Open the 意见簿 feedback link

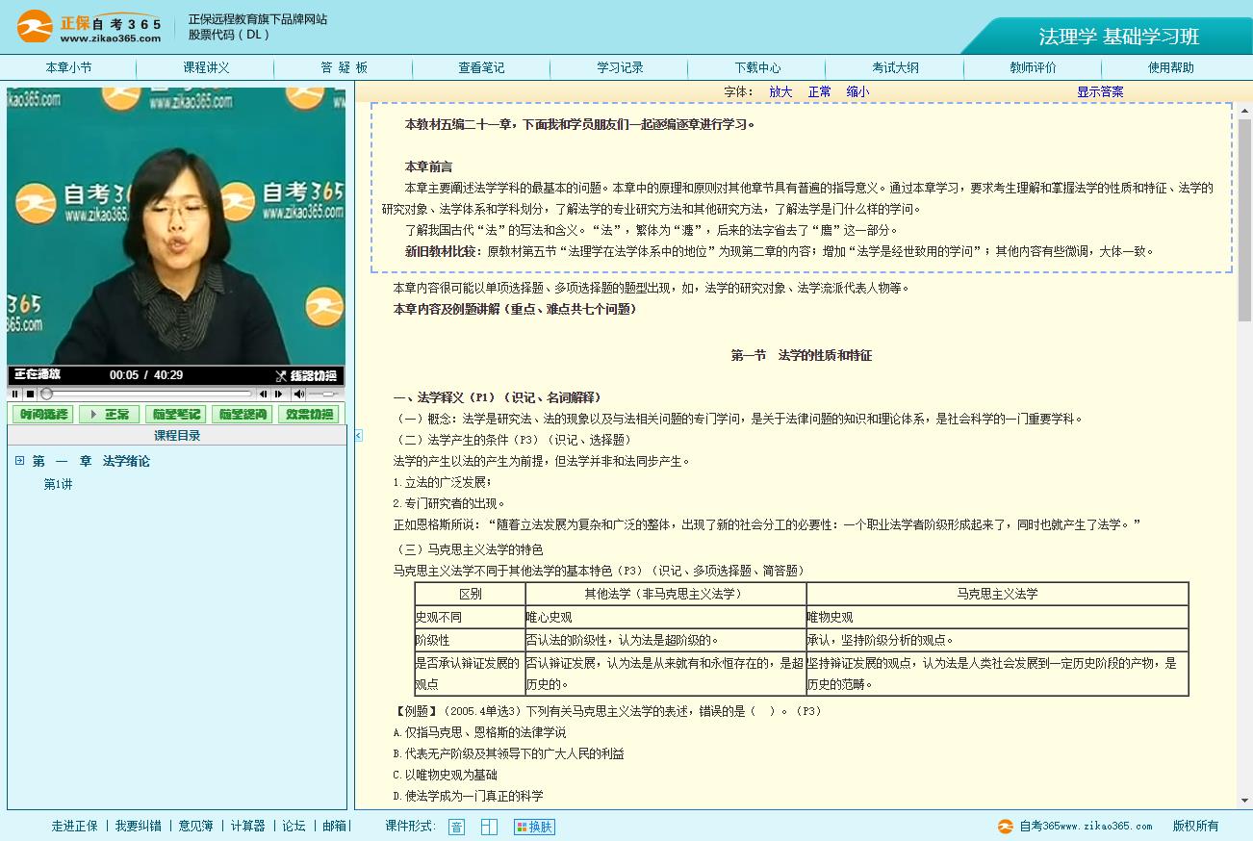click(x=196, y=826)
